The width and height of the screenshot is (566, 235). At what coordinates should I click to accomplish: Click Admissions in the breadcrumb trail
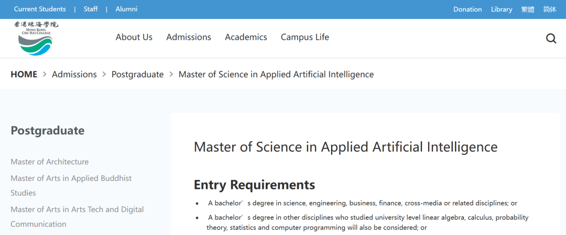[74, 74]
